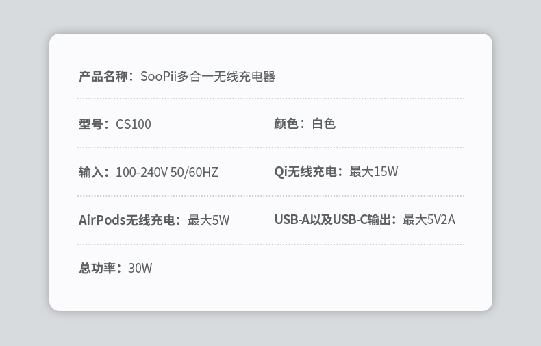Select the 白色 color value

[x=324, y=124]
